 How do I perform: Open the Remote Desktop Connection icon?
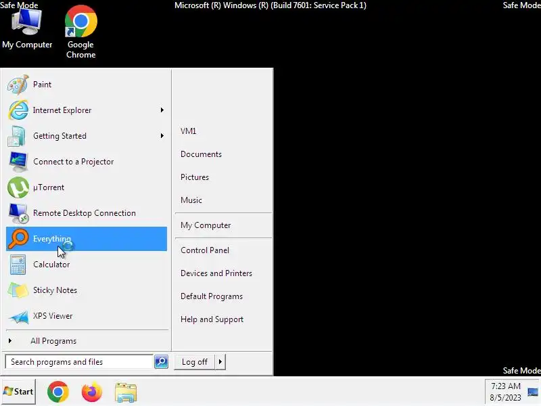point(18,213)
